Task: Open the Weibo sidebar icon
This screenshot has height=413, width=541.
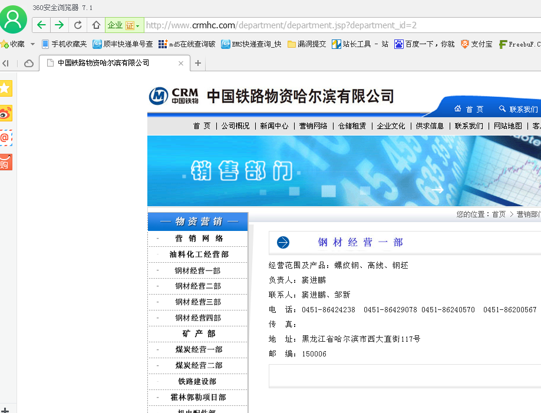Action: pyautogui.click(x=5, y=113)
